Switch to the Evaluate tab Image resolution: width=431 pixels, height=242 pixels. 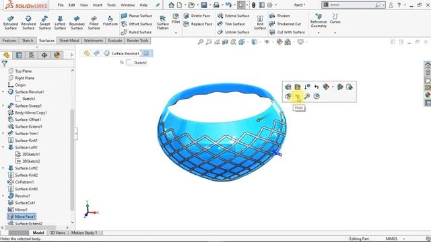pyautogui.click(x=115, y=40)
